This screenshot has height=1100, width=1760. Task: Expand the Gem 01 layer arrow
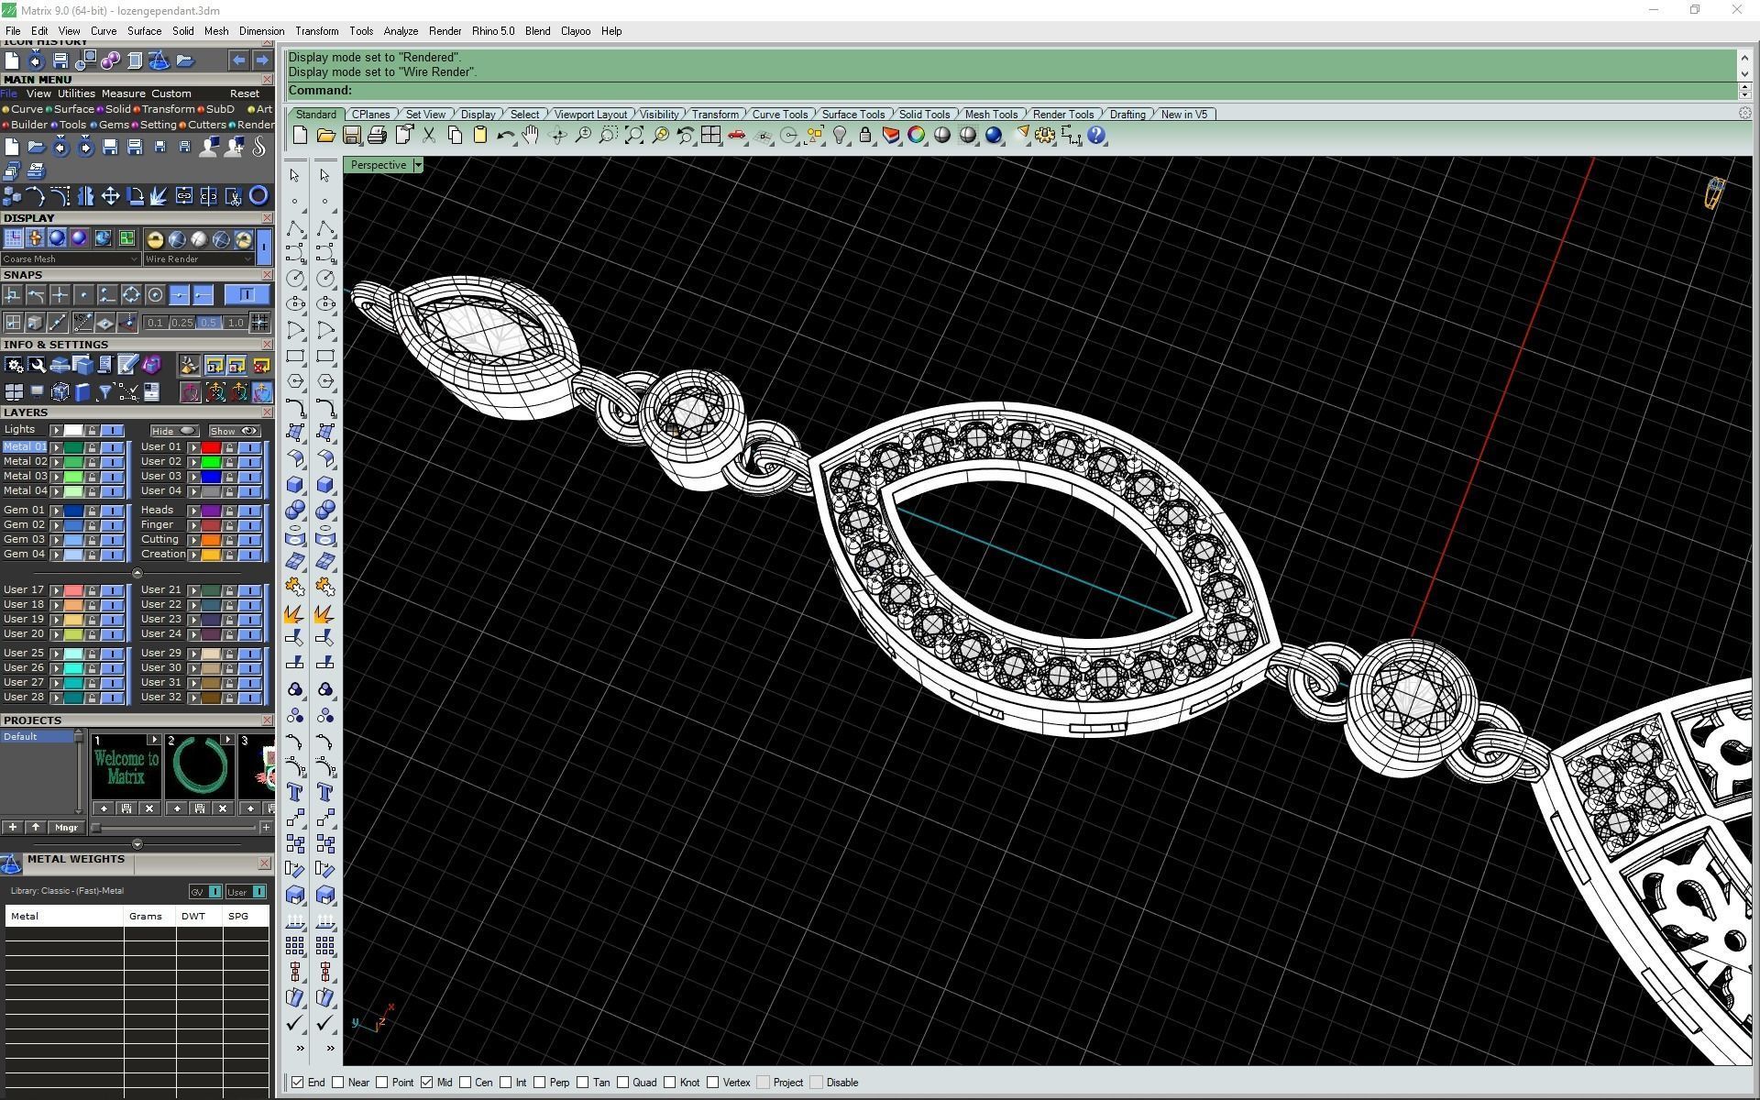point(56,511)
